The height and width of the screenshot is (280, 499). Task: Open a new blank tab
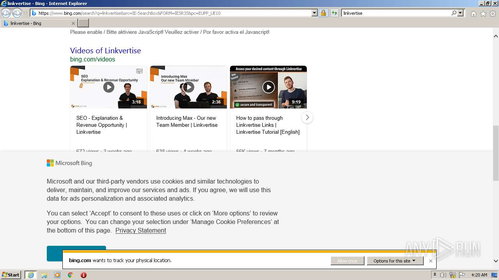[83, 23]
